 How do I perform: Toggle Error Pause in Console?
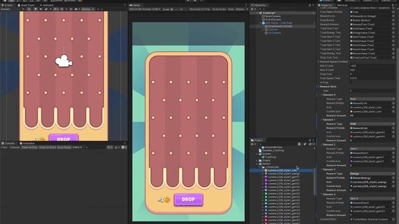coord(64,147)
